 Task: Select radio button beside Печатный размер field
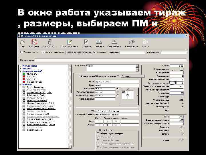(118, 92)
